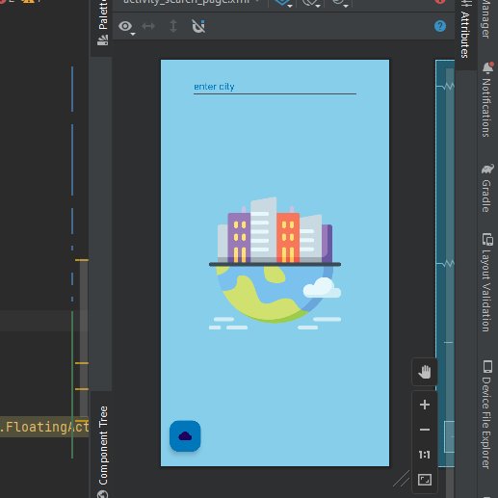Open the Gradle tool window
This screenshot has height=498, width=498.
487,188
